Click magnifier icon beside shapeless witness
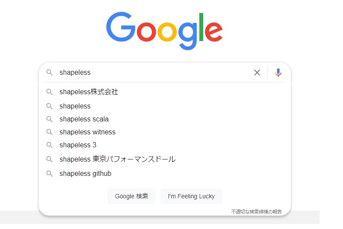This screenshot has height=229, width=343. click(x=50, y=132)
